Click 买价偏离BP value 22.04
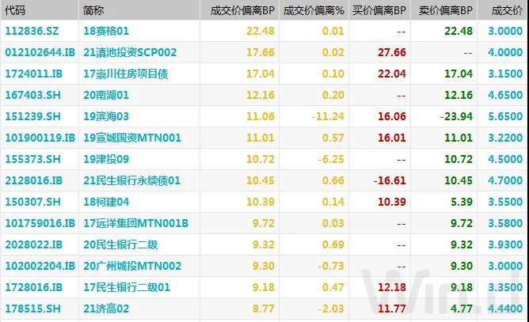 [392, 74]
